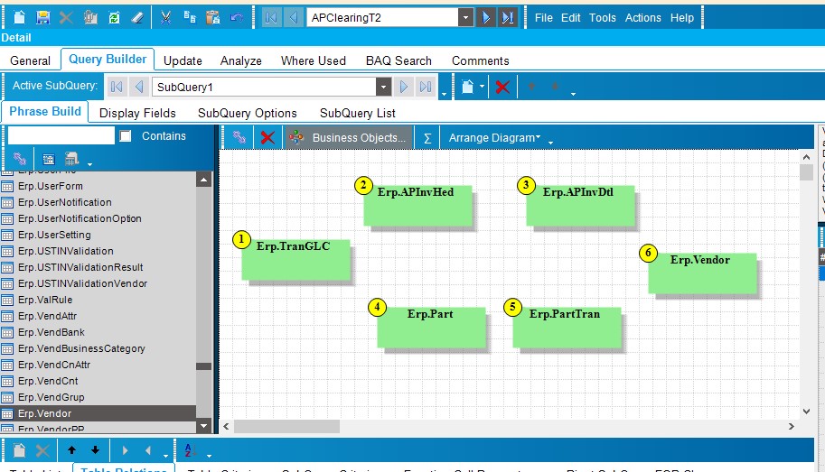Image resolution: width=825 pixels, height=472 pixels.
Task: Open the New SubQuery dropdown arrow
Action: click(482, 87)
